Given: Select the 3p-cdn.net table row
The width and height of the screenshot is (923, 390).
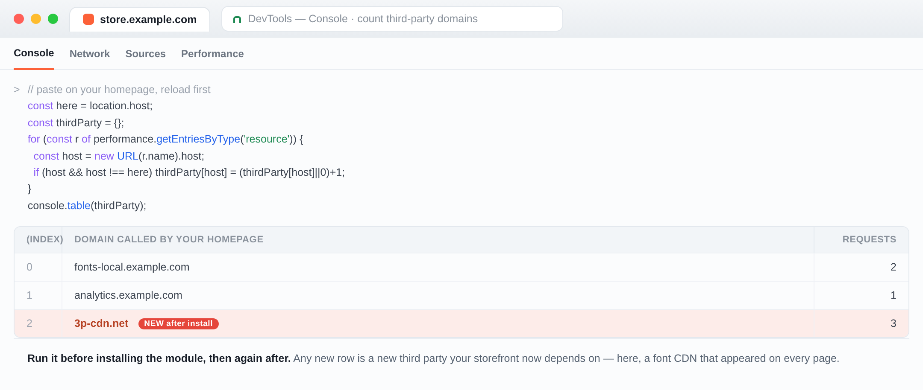Looking at the screenshot, I should [x=461, y=323].
